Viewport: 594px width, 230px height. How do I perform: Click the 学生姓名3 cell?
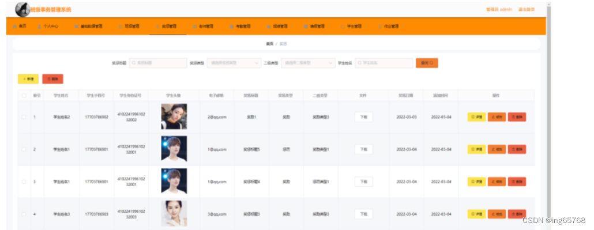click(x=61, y=214)
